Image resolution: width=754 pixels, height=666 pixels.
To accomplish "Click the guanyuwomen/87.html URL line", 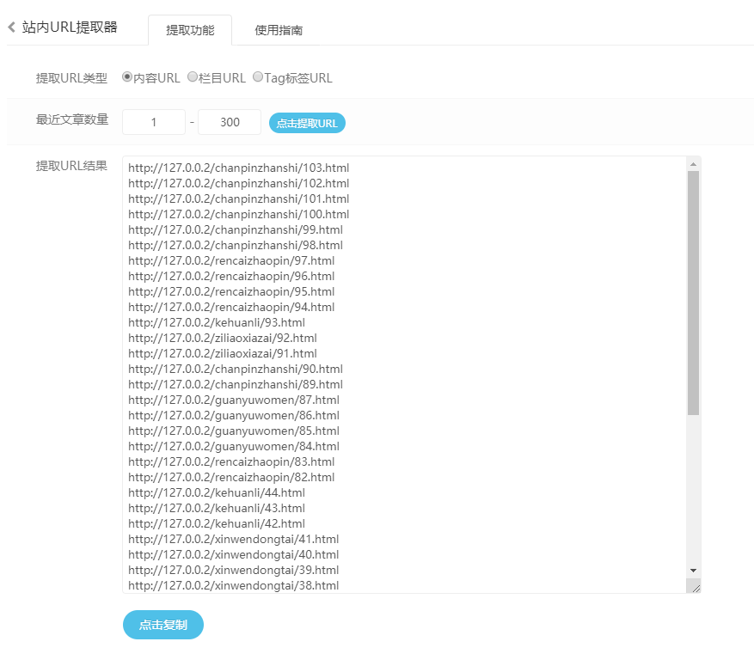I will (x=234, y=400).
